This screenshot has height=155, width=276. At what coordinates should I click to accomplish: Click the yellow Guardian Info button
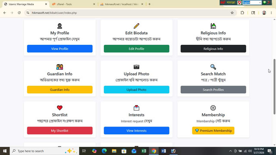pos(60,90)
